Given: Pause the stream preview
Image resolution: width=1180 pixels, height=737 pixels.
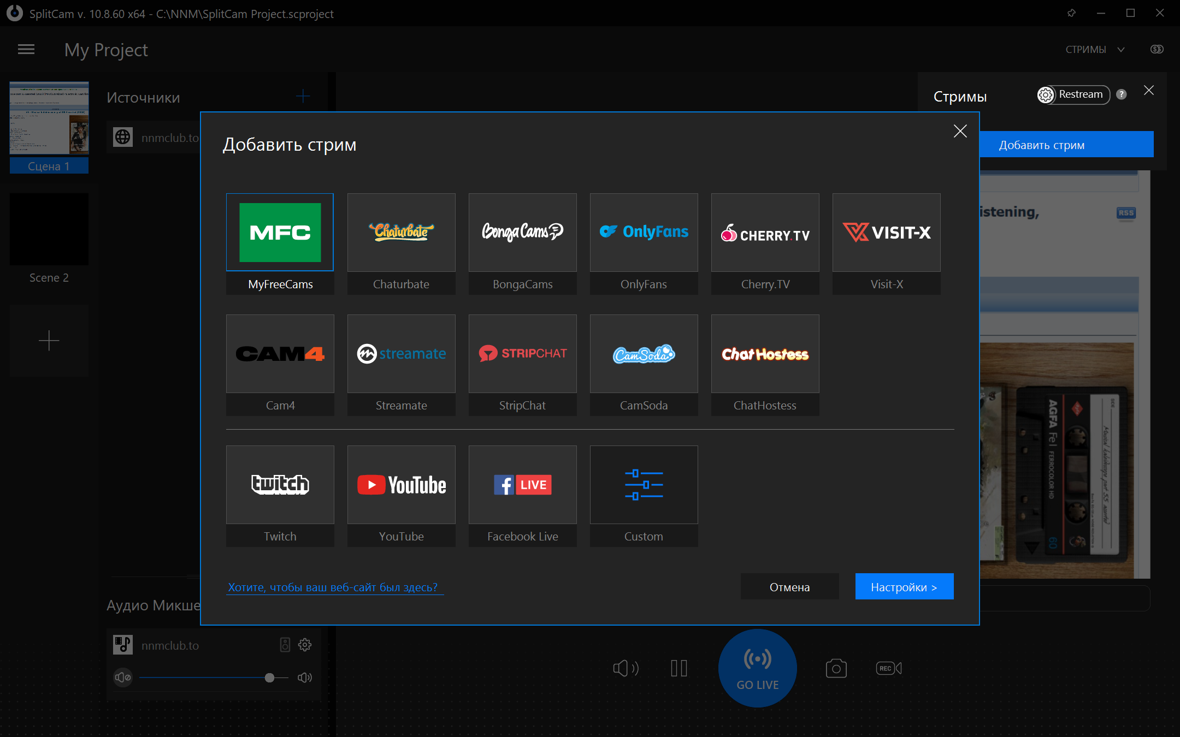Looking at the screenshot, I should click(679, 668).
